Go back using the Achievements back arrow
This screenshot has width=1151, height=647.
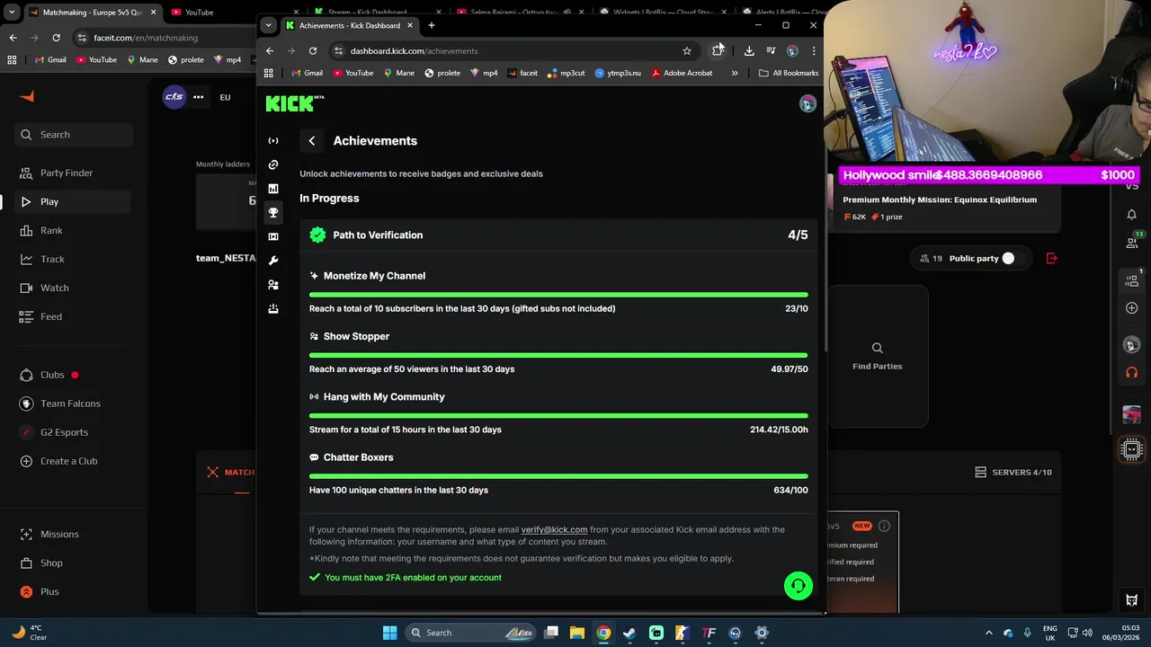tap(312, 141)
